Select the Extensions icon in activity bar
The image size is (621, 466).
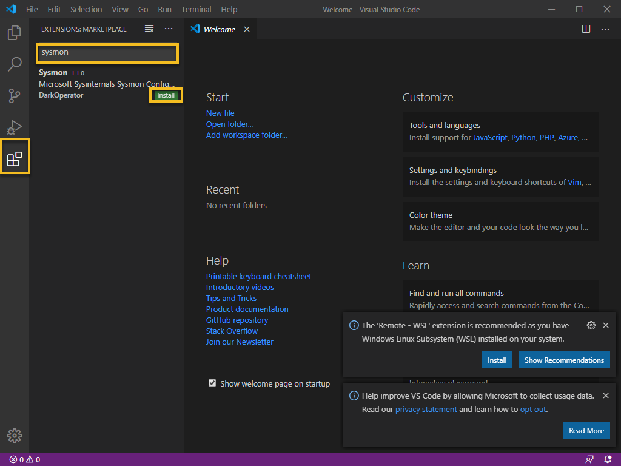pos(15,159)
